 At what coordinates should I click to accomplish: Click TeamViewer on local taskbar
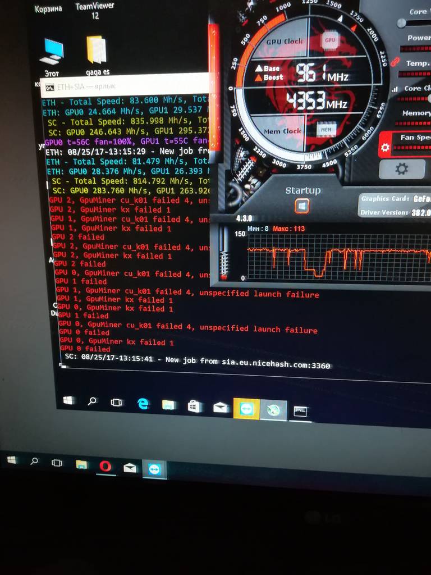coord(154,469)
